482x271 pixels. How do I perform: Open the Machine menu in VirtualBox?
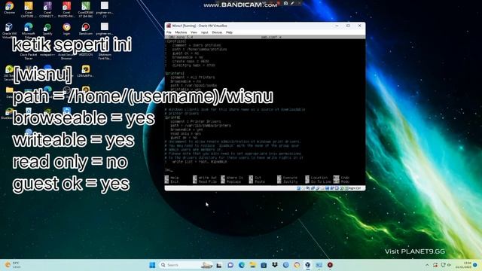point(181,32)
